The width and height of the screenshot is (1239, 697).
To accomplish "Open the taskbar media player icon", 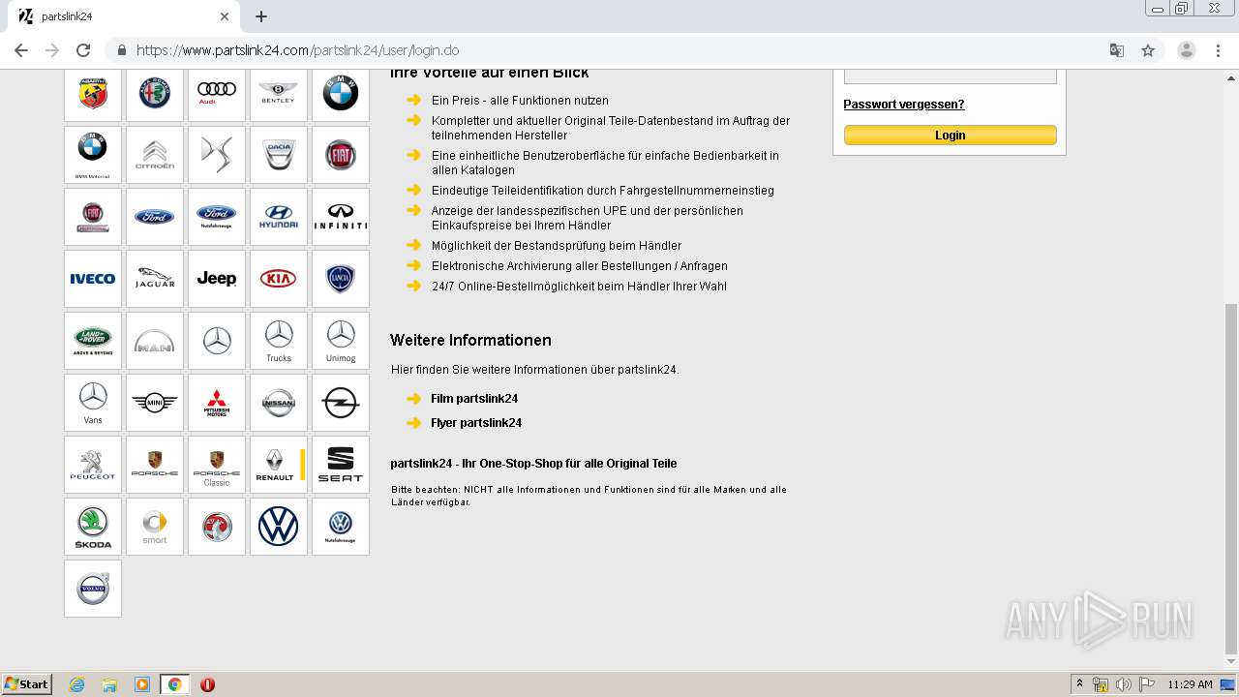I will click(x=142, y=684).
